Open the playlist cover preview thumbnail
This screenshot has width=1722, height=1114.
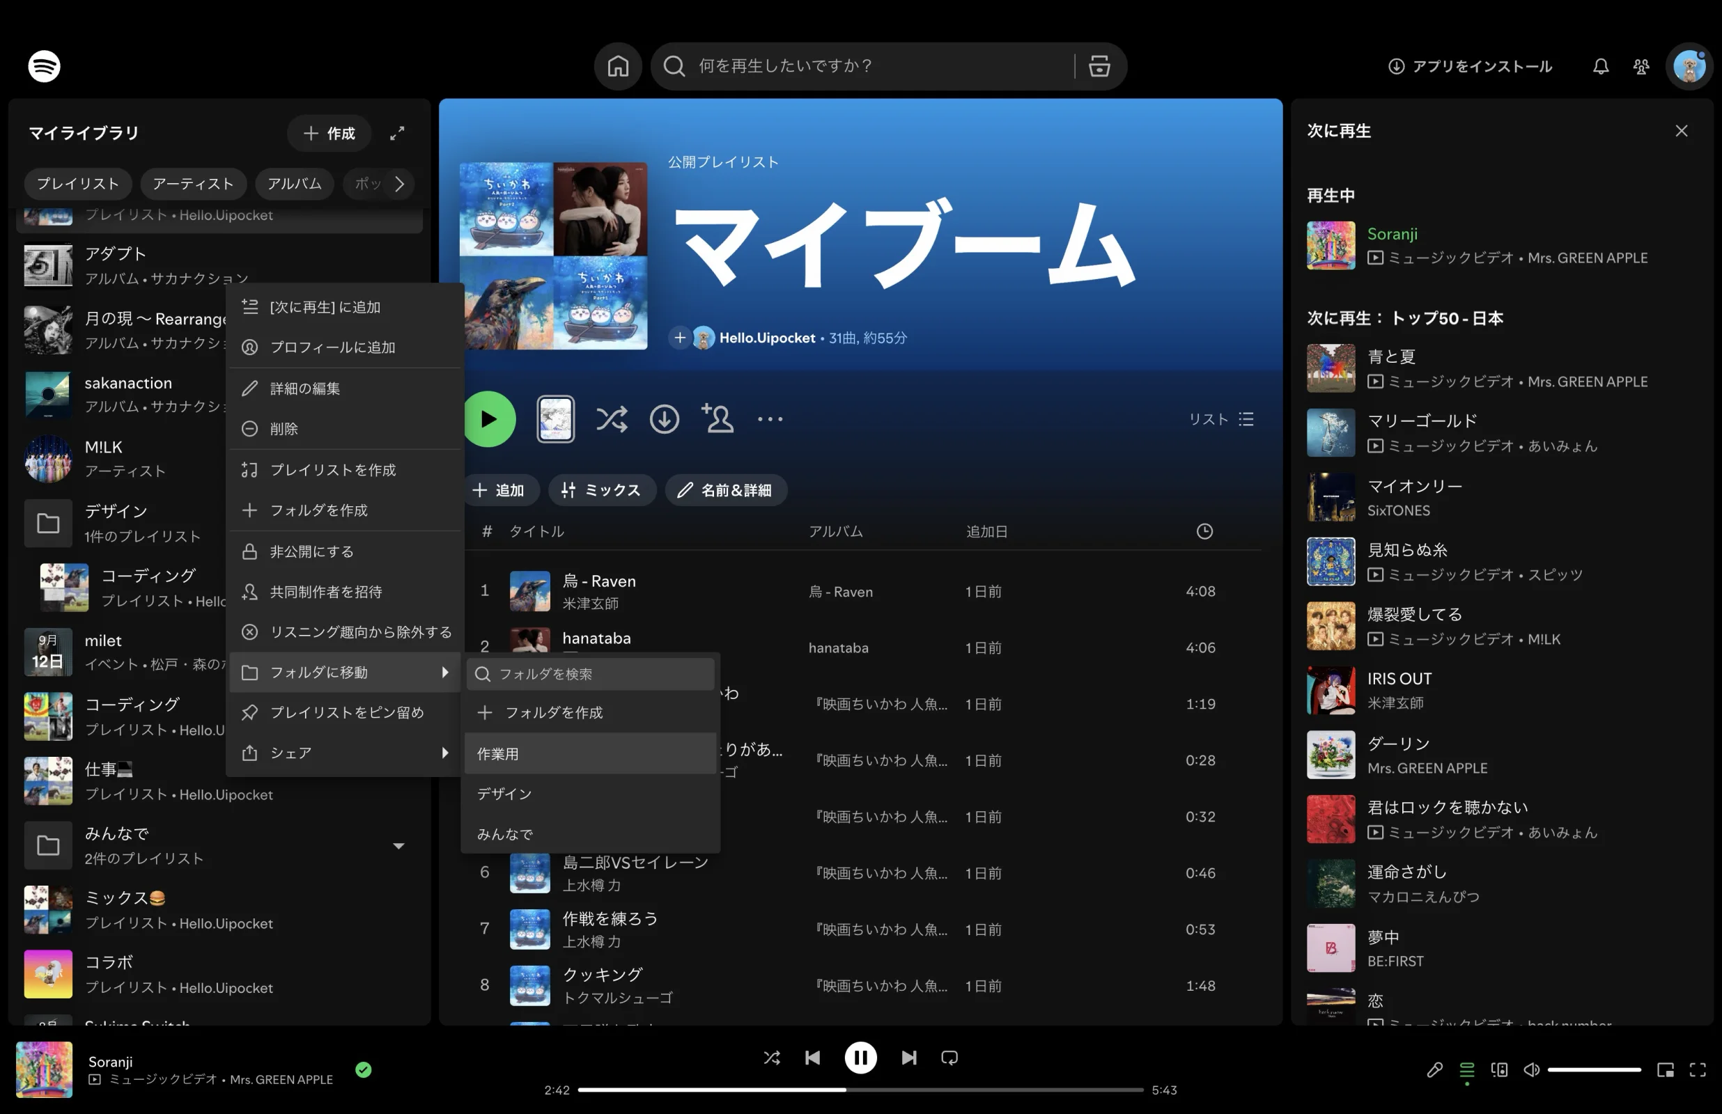(555, 419)
